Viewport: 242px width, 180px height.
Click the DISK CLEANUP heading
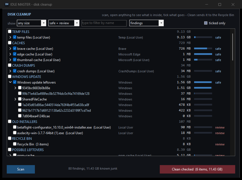(19, 14)
